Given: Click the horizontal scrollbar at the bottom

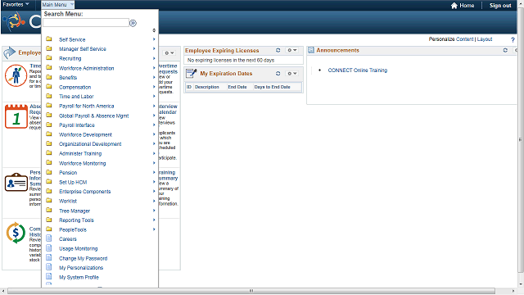Looking at the screenshot, I should pyautogui.click(x=251, y=291).
